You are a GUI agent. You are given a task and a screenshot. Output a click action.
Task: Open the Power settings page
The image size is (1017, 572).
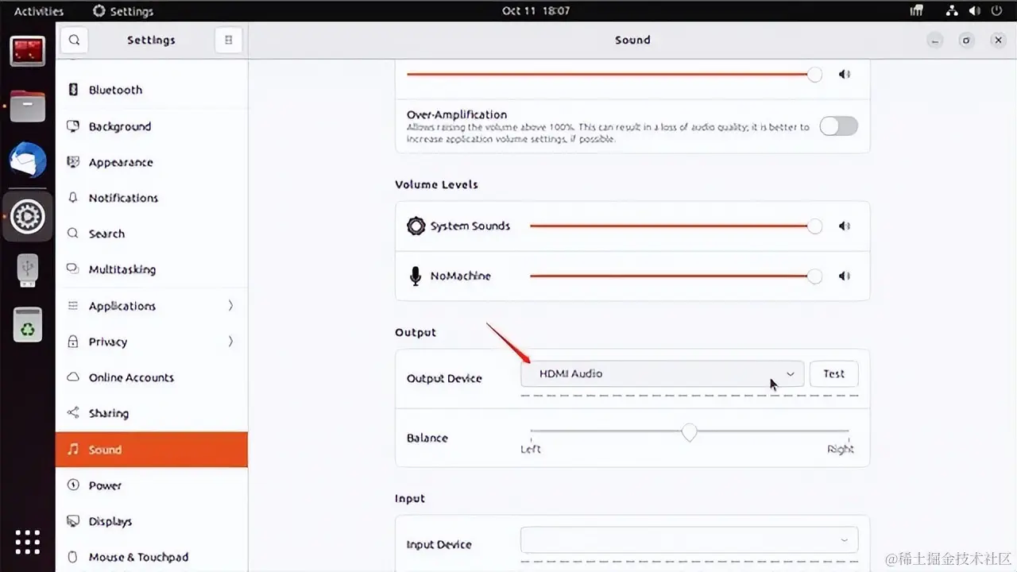click(x=152, y=485)
